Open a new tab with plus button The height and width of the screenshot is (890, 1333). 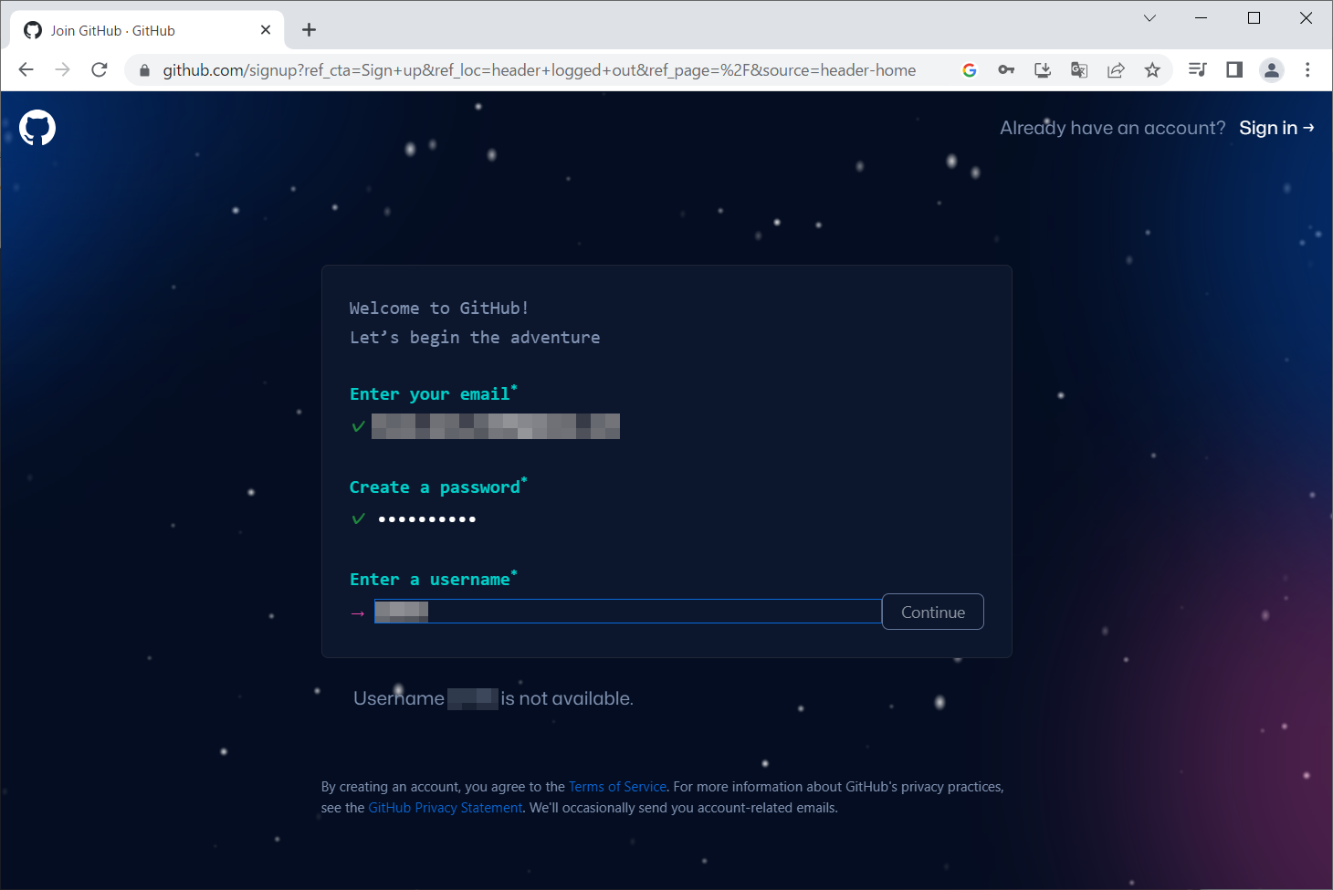pyautogui.click(x=310, y=30)
